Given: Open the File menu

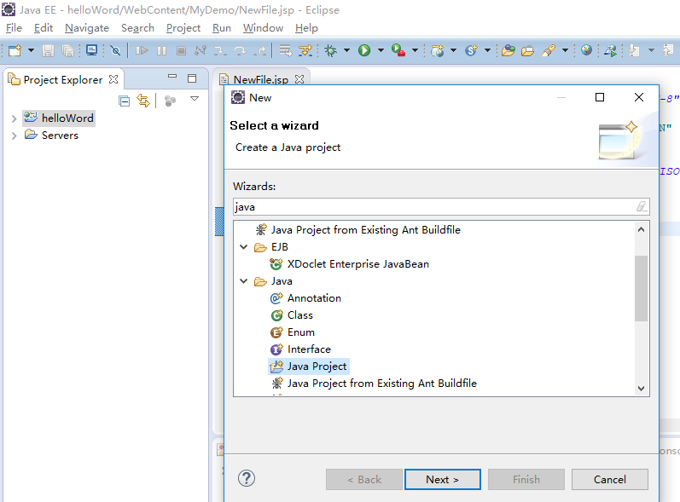Looking at the screenshot, I should (x=14, y=28).
